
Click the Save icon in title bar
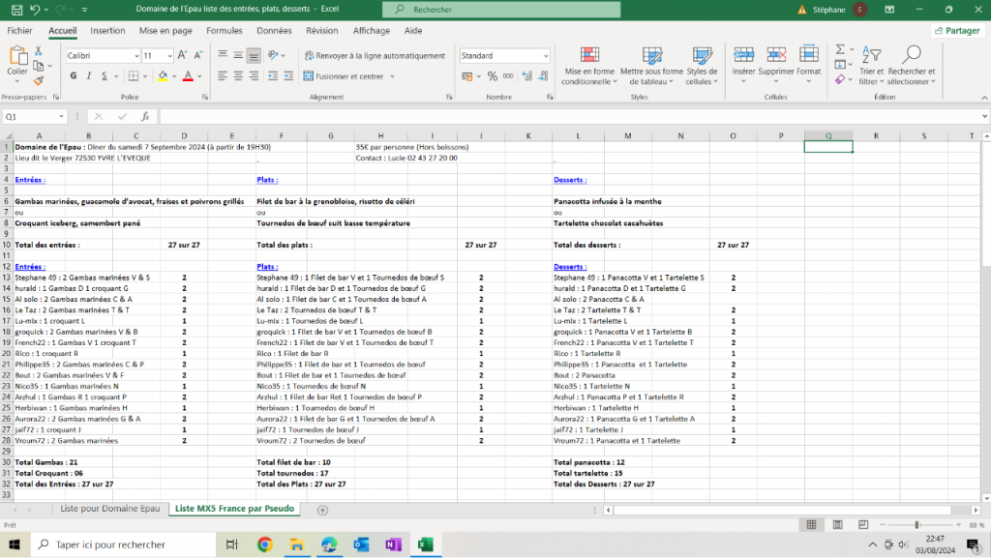pos(17,10)
